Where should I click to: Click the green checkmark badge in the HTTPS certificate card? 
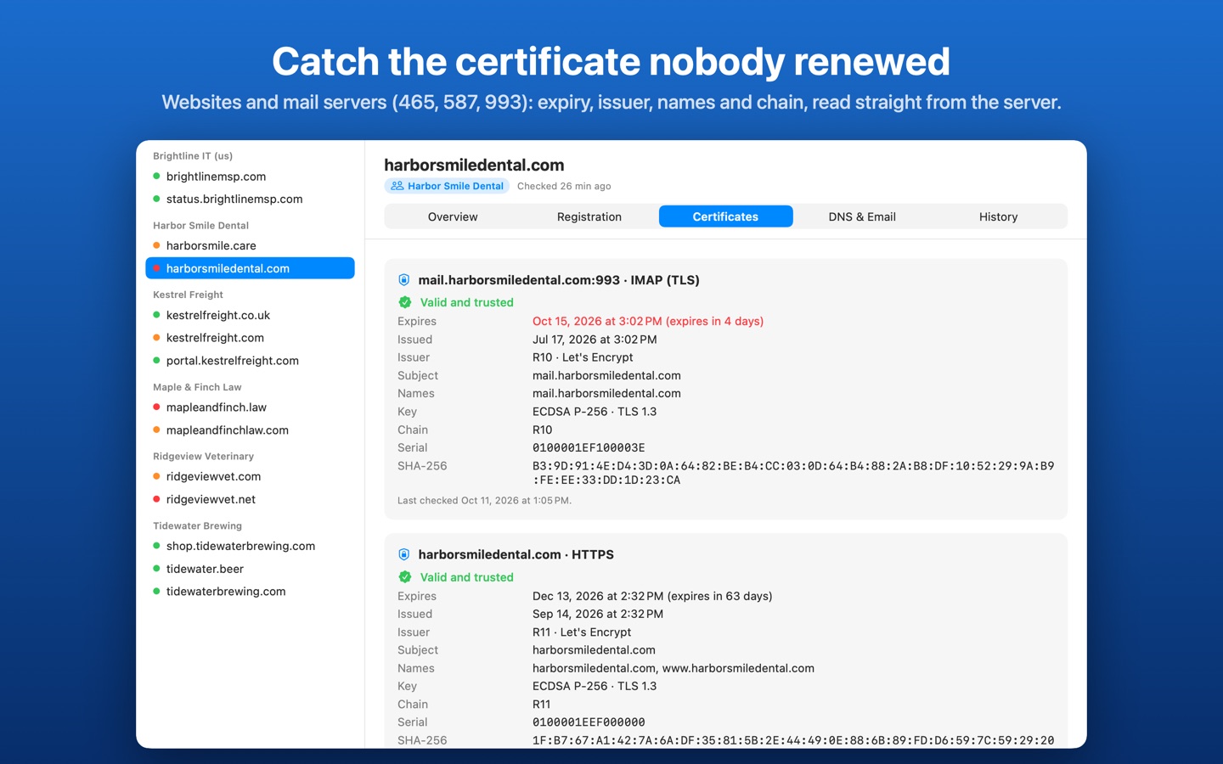coord(405,577)
